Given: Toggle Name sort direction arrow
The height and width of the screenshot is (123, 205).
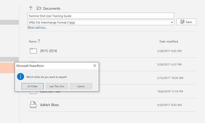Looking at the screenshot, I should 39,41.
